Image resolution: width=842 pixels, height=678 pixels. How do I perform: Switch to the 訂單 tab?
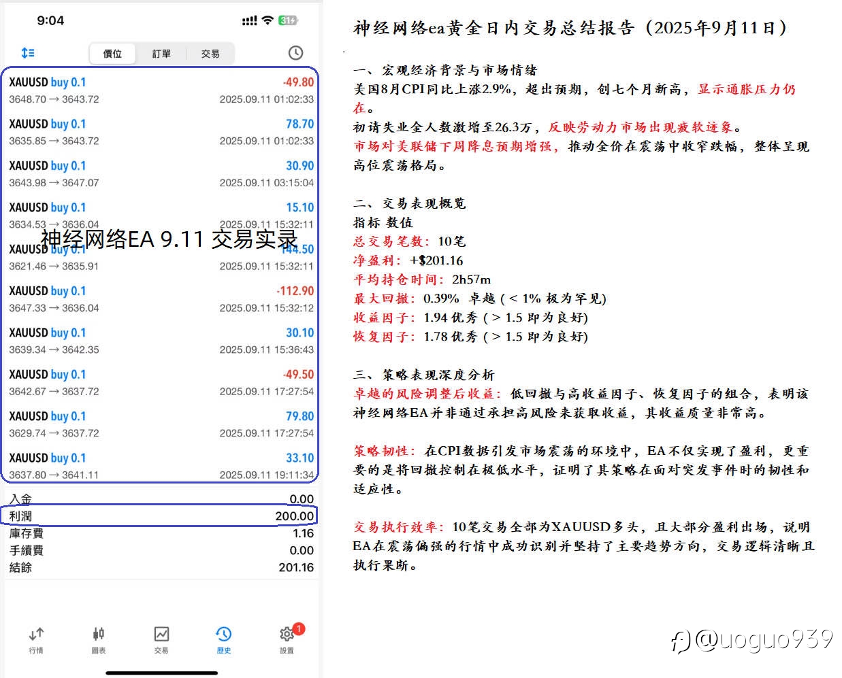(161, 53)
